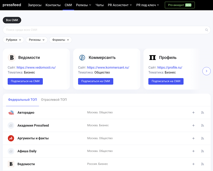The image size is (213, 171).
Task: Click the Ведомости list row logo
Action: pos(11,164)
